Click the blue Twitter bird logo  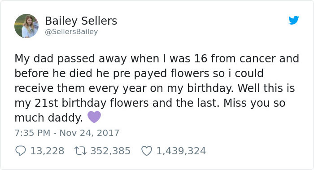pyautogui.click(x=293, y=20)
